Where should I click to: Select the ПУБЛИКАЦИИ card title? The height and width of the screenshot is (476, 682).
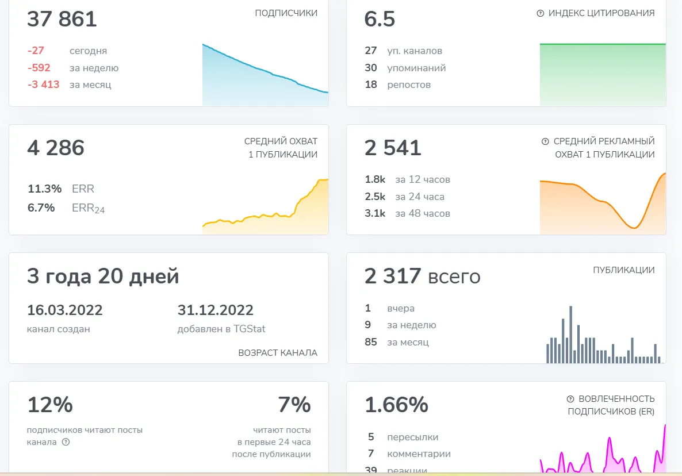[x=624, y=270]
